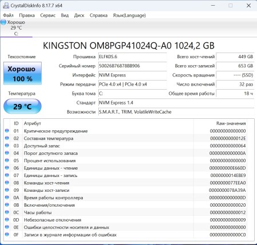Click raw value 000000000000012E
The image size is (257, 245).
(x=228, y=138)
